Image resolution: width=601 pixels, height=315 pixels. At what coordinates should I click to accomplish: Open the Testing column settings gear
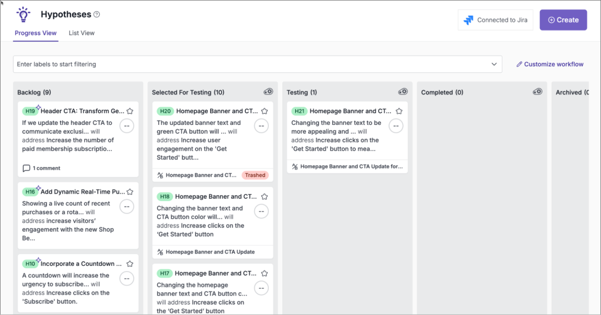pyautogui.click(x=403, y=92)
